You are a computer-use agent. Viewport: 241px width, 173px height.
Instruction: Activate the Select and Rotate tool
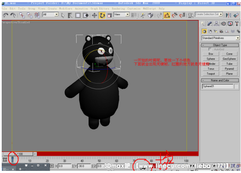(102, 15)
